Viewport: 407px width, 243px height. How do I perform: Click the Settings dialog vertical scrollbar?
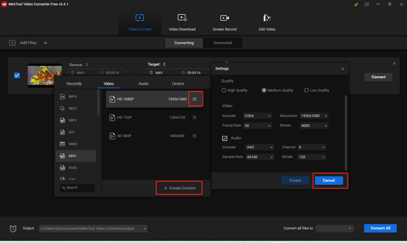click(346, 133)
